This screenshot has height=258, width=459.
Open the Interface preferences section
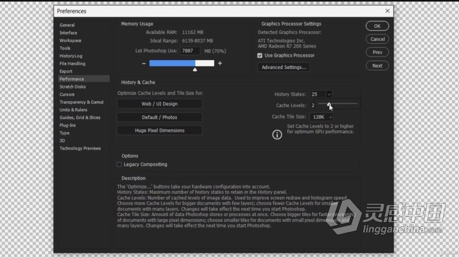coord(68,33)
